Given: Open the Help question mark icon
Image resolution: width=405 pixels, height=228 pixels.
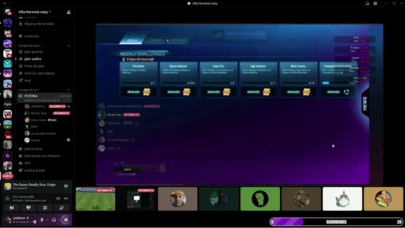Looking at the screenshot, I should pos(375,3).
